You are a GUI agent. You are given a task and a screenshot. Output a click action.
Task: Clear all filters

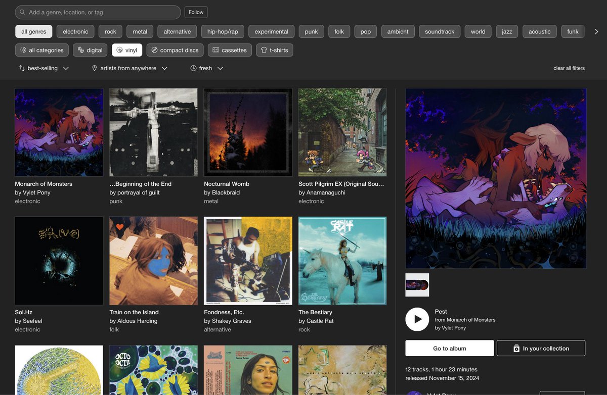click(569, 68)
